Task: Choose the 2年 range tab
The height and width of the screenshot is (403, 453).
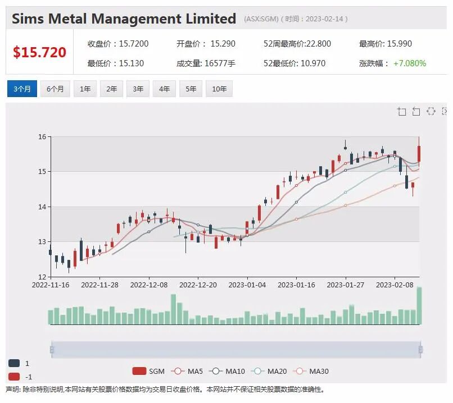Action: pyautogui.click(x=111, y=89)
